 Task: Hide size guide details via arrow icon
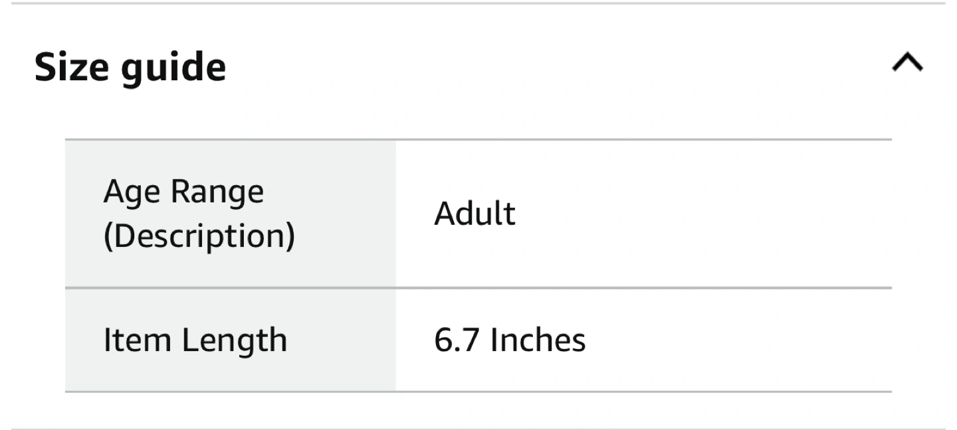(x=907, y=63)
